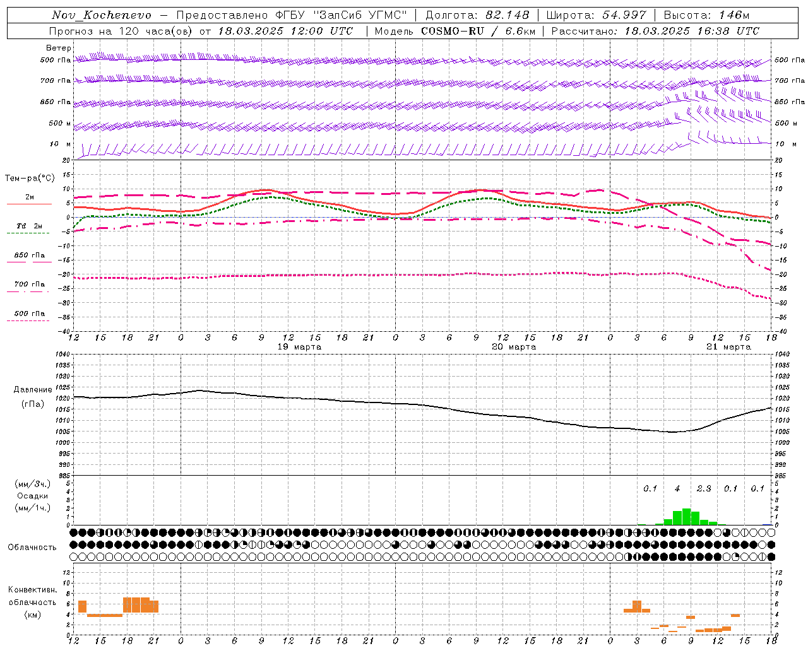The image size is (808, 646).
Task: Click the 'Высота: 146м' elevation text
Action: [706, 15]
